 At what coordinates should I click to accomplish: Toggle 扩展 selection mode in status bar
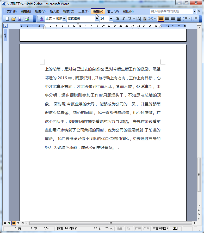(138, 228)
